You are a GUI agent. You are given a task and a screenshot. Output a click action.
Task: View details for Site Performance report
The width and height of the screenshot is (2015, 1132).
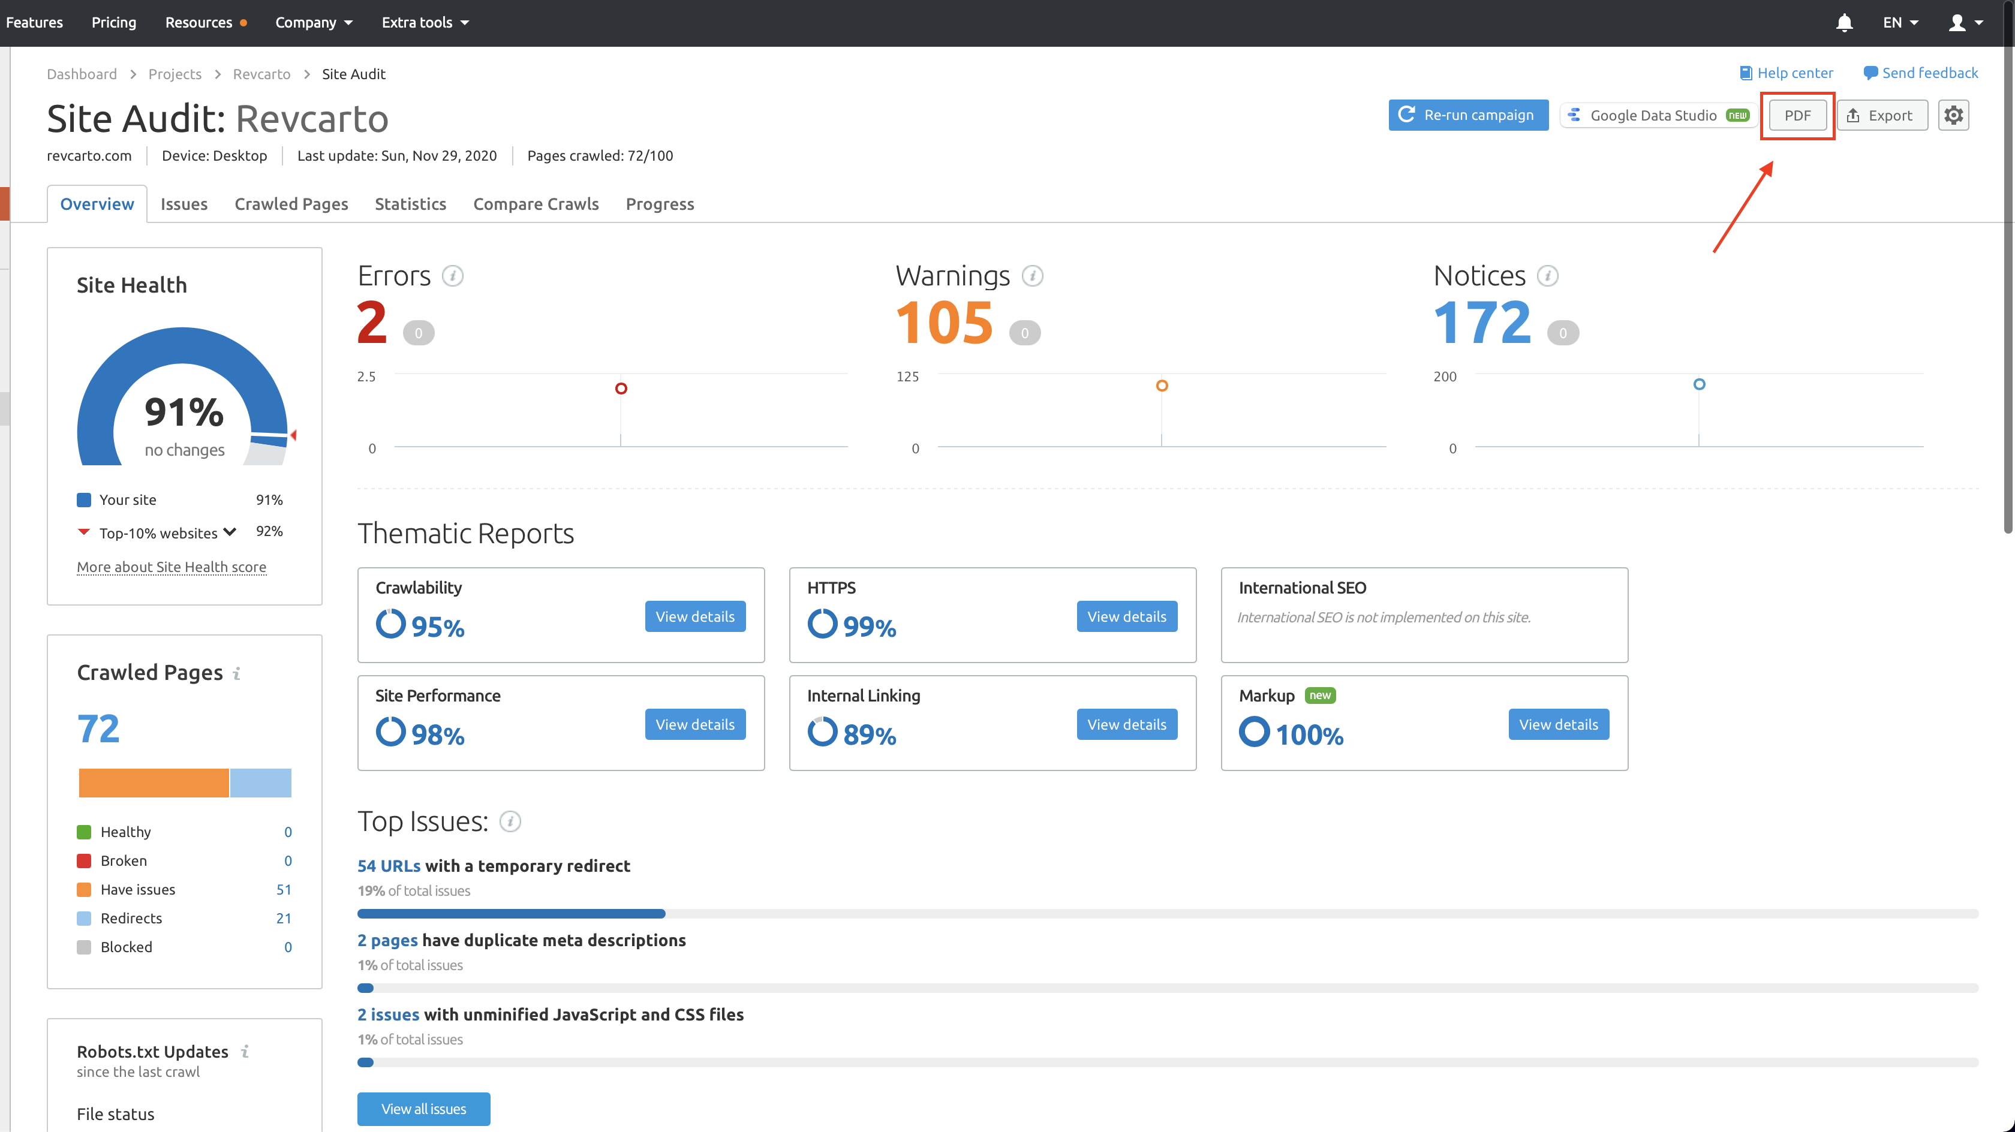point(694,724)
